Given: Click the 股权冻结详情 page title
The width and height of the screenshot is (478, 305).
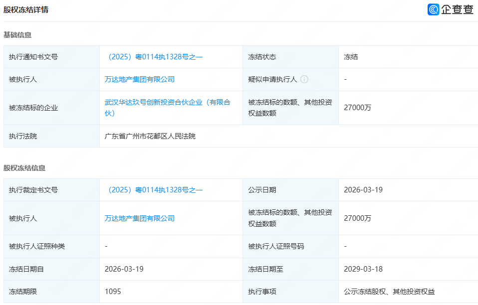Looking at the screenshot, I should [x=26, y=9].
